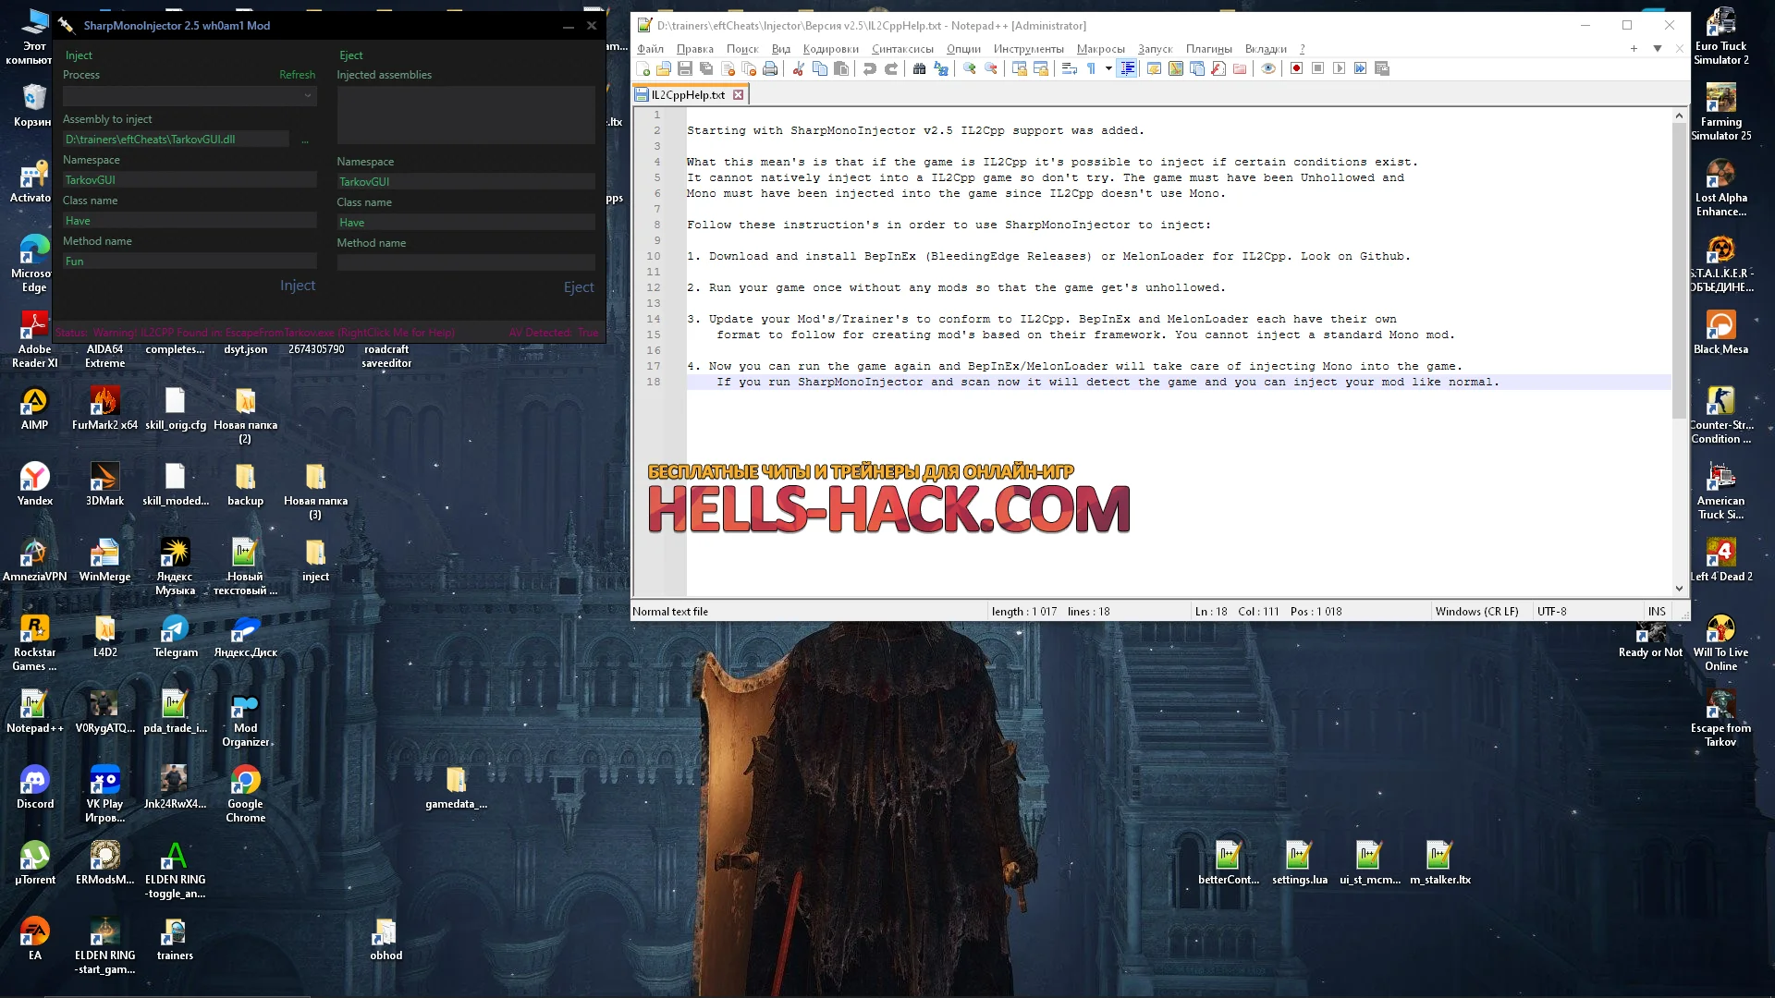Screen dimensions: 1775x998
Task: Click the Notepad++ vertical scrollbar down arrow
Action: click(x=1679, y=588)
